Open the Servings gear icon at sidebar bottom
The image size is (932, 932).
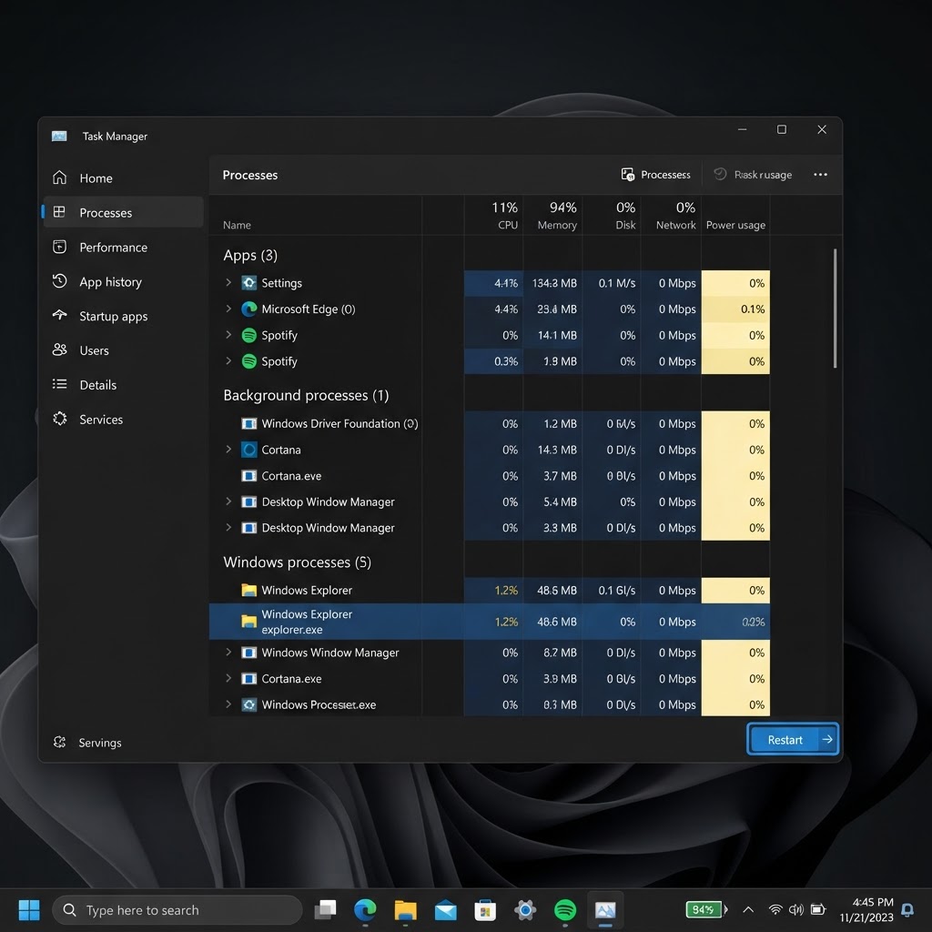[x=59, y=742]
